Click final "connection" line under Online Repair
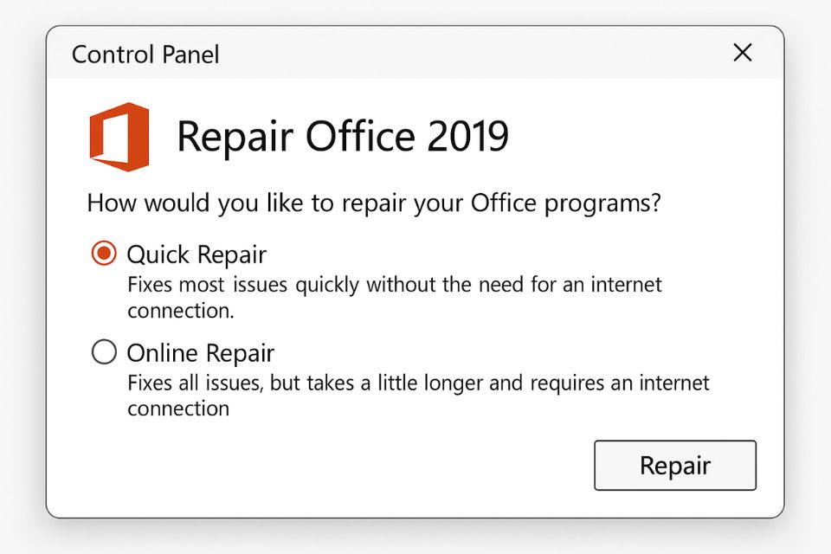 [178, 409]
